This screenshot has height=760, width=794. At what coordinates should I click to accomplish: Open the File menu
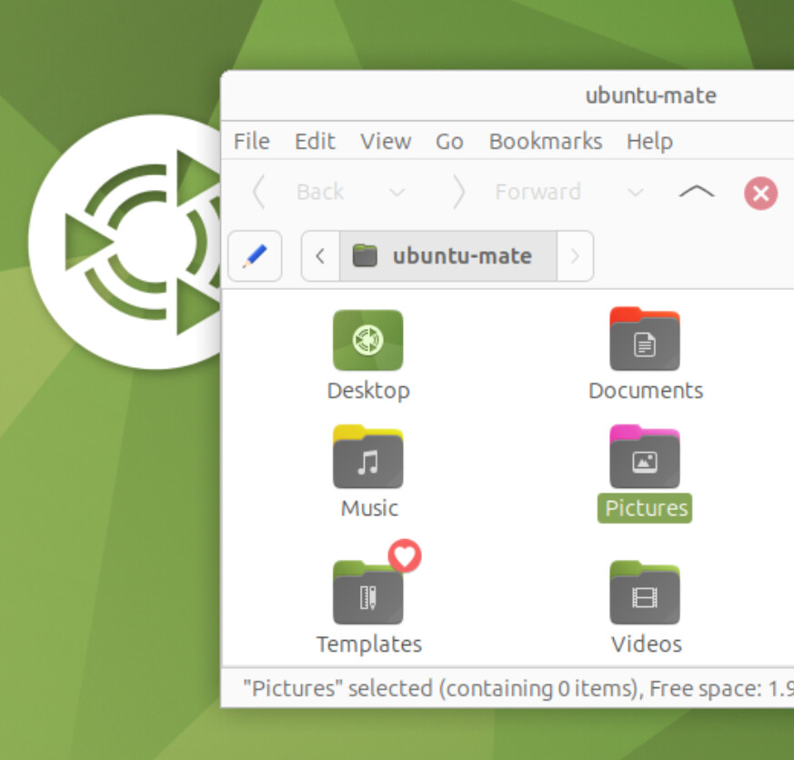[x=251, y=142]
